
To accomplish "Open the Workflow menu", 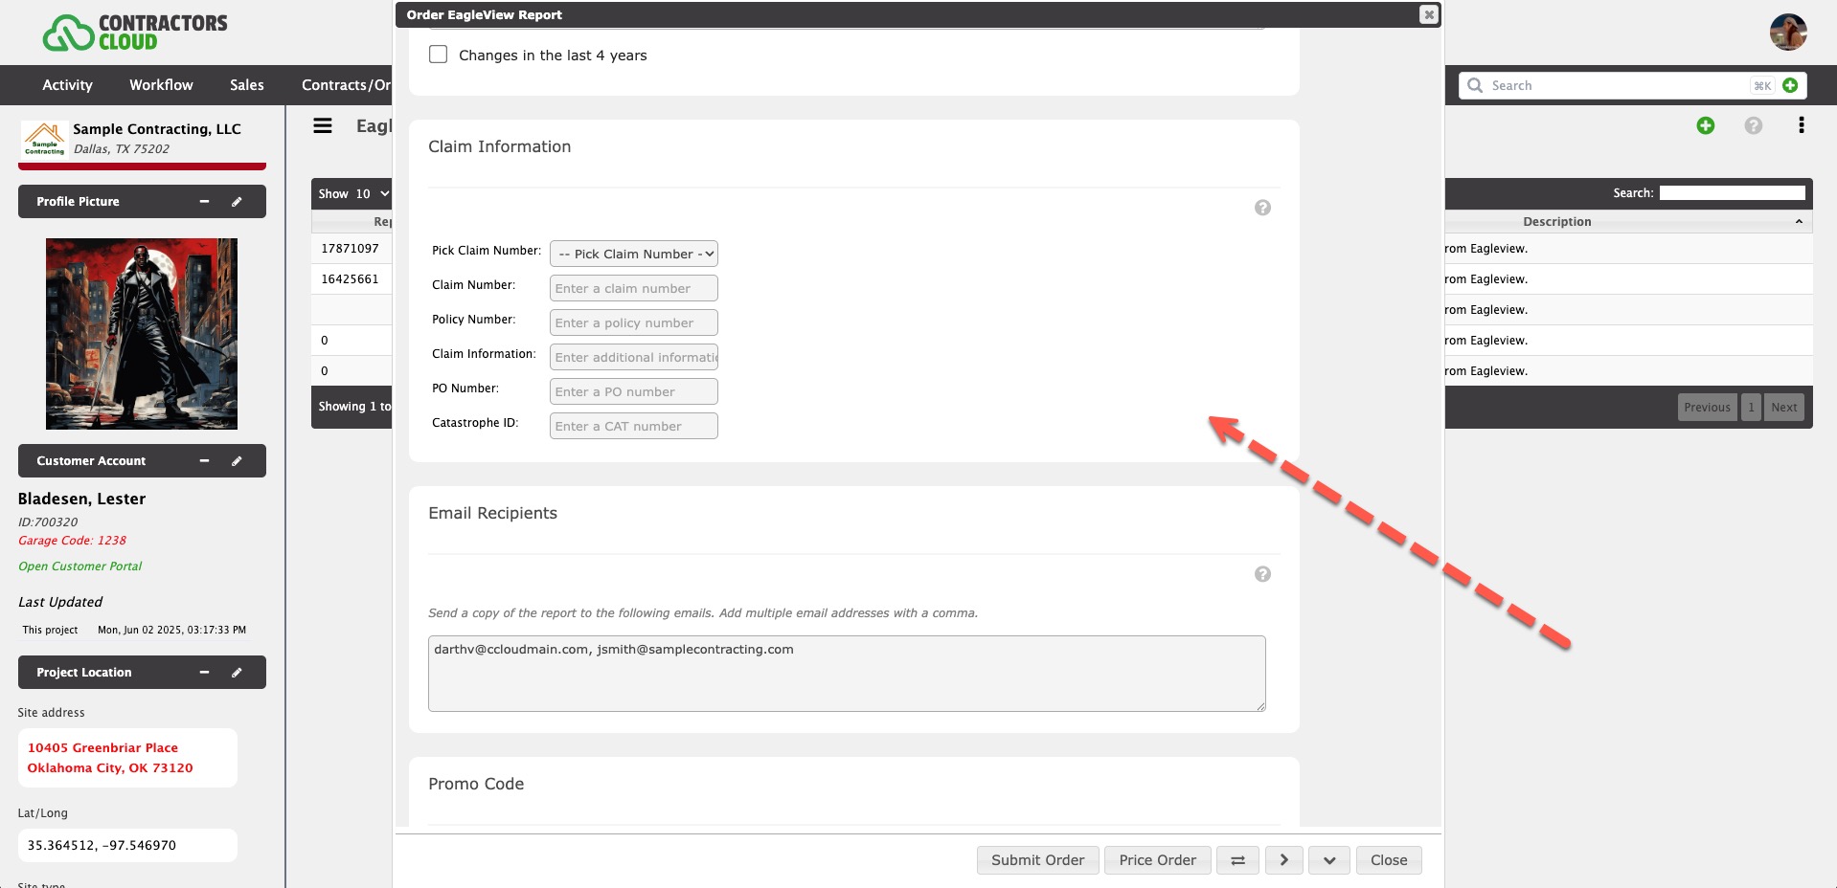I will [x=161, y=85].
